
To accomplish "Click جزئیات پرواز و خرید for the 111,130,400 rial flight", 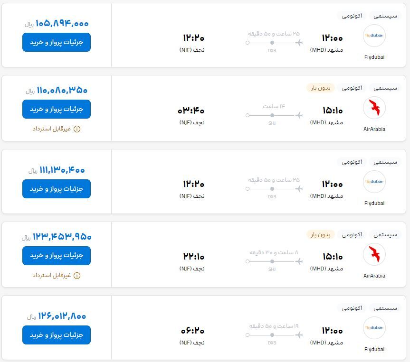I will [57, 188].
